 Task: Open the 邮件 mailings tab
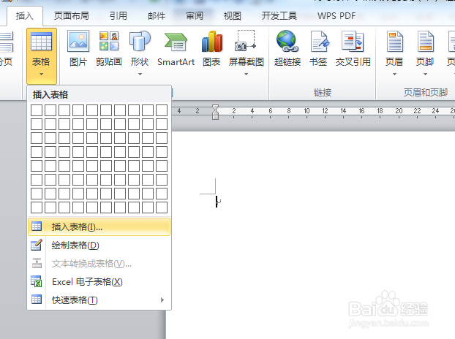pyautogui.click(x=157, y=15)
